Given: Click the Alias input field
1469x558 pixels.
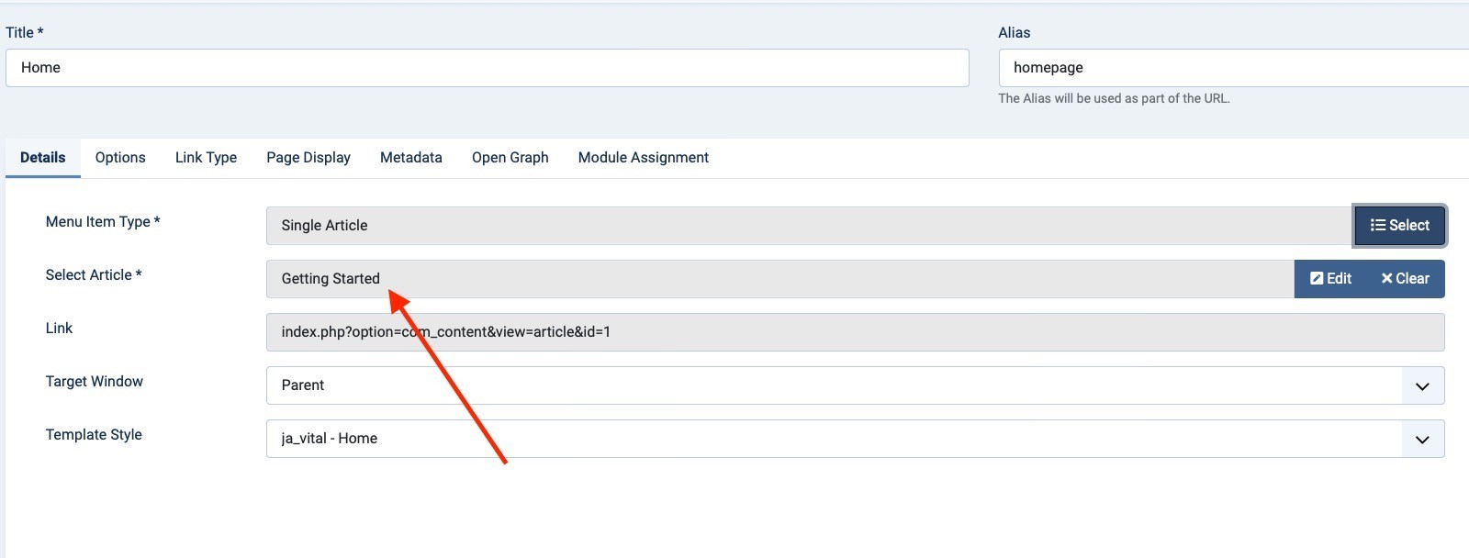Looking at the screenshot, I should [1234, 68].
